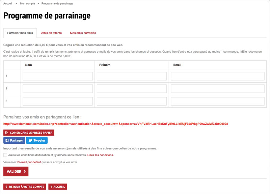Open the Lisez les conditions link
Image resolution: width=270 pixels, height=195 pixels.
pyautogui.click(x=101, y=155)
